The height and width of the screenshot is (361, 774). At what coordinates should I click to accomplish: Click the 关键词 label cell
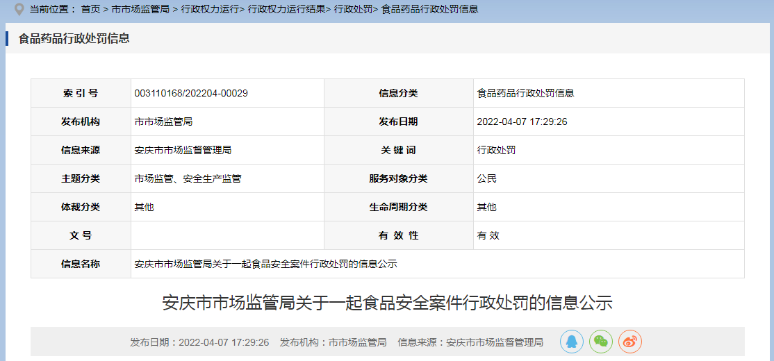[398, 151]
